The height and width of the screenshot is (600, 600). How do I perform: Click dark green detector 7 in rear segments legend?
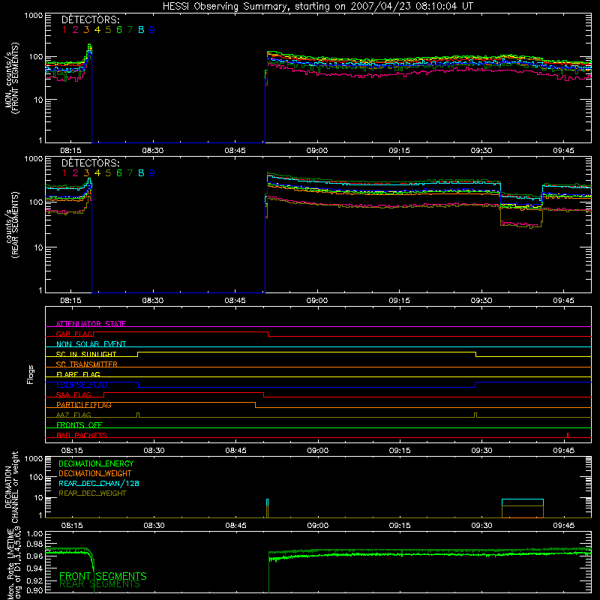click(x=130, y=173)
